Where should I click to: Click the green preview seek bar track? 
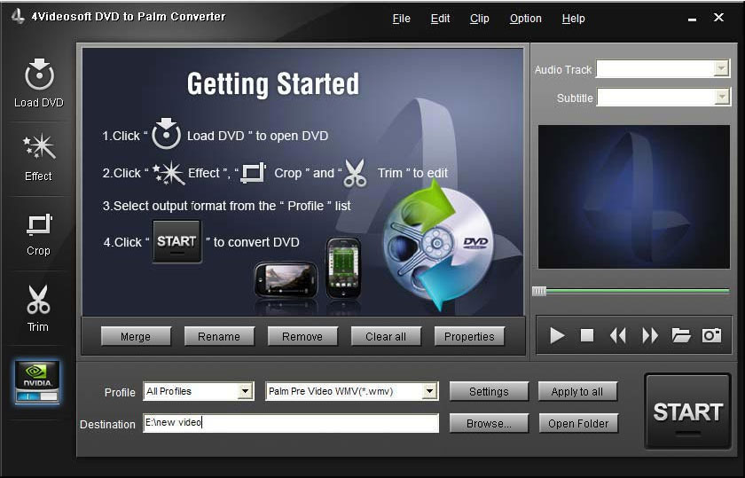coord(638,291)
